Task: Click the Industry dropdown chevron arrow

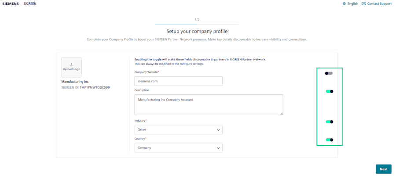Action: point(218,130)
